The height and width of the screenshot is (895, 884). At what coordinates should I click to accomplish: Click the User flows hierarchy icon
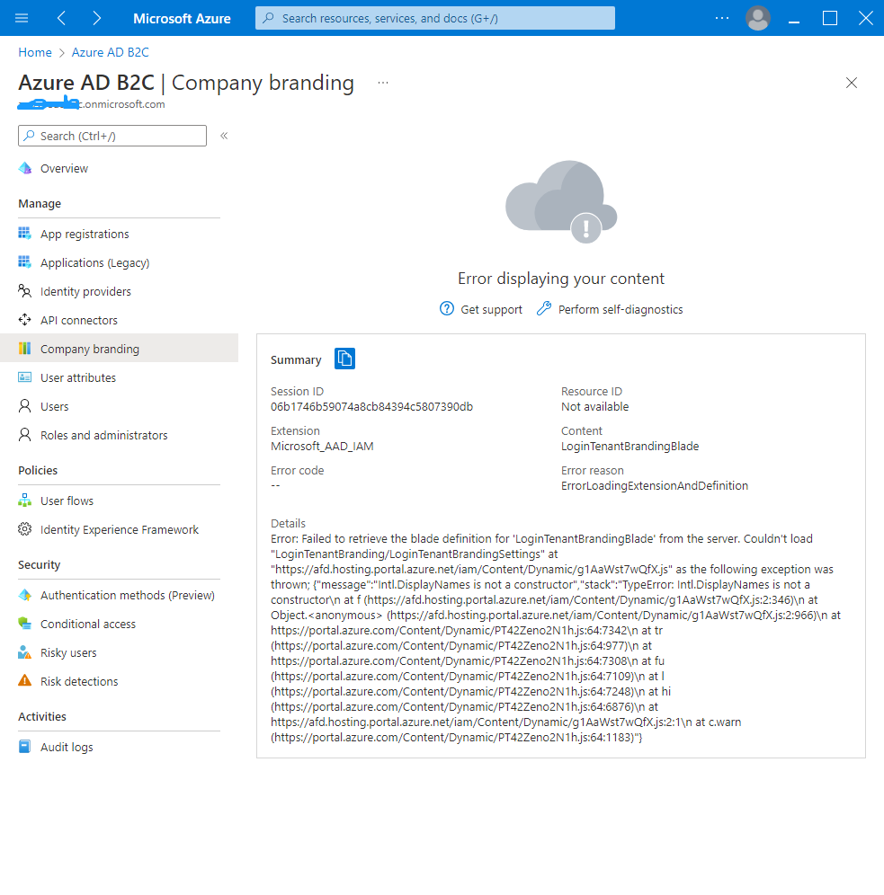tap(24, 500)
